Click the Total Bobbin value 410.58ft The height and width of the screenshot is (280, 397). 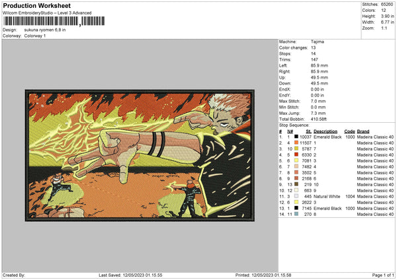[x=319, y=119]
